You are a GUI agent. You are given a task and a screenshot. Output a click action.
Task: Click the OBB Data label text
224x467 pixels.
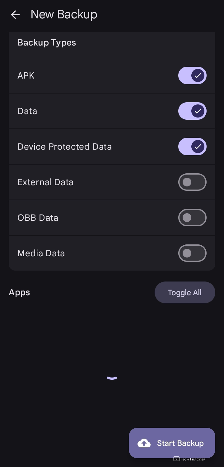click(38, 218)
